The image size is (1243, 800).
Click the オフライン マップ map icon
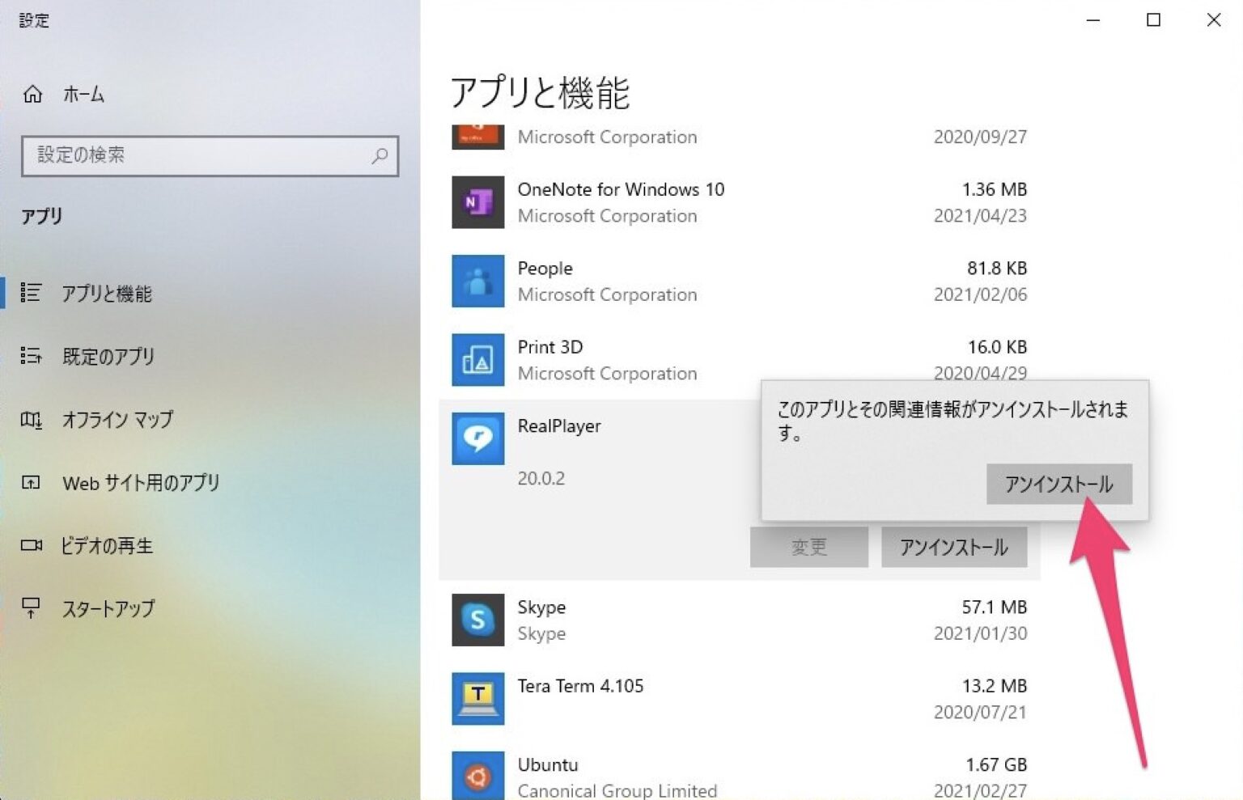[x=31, y=419]
